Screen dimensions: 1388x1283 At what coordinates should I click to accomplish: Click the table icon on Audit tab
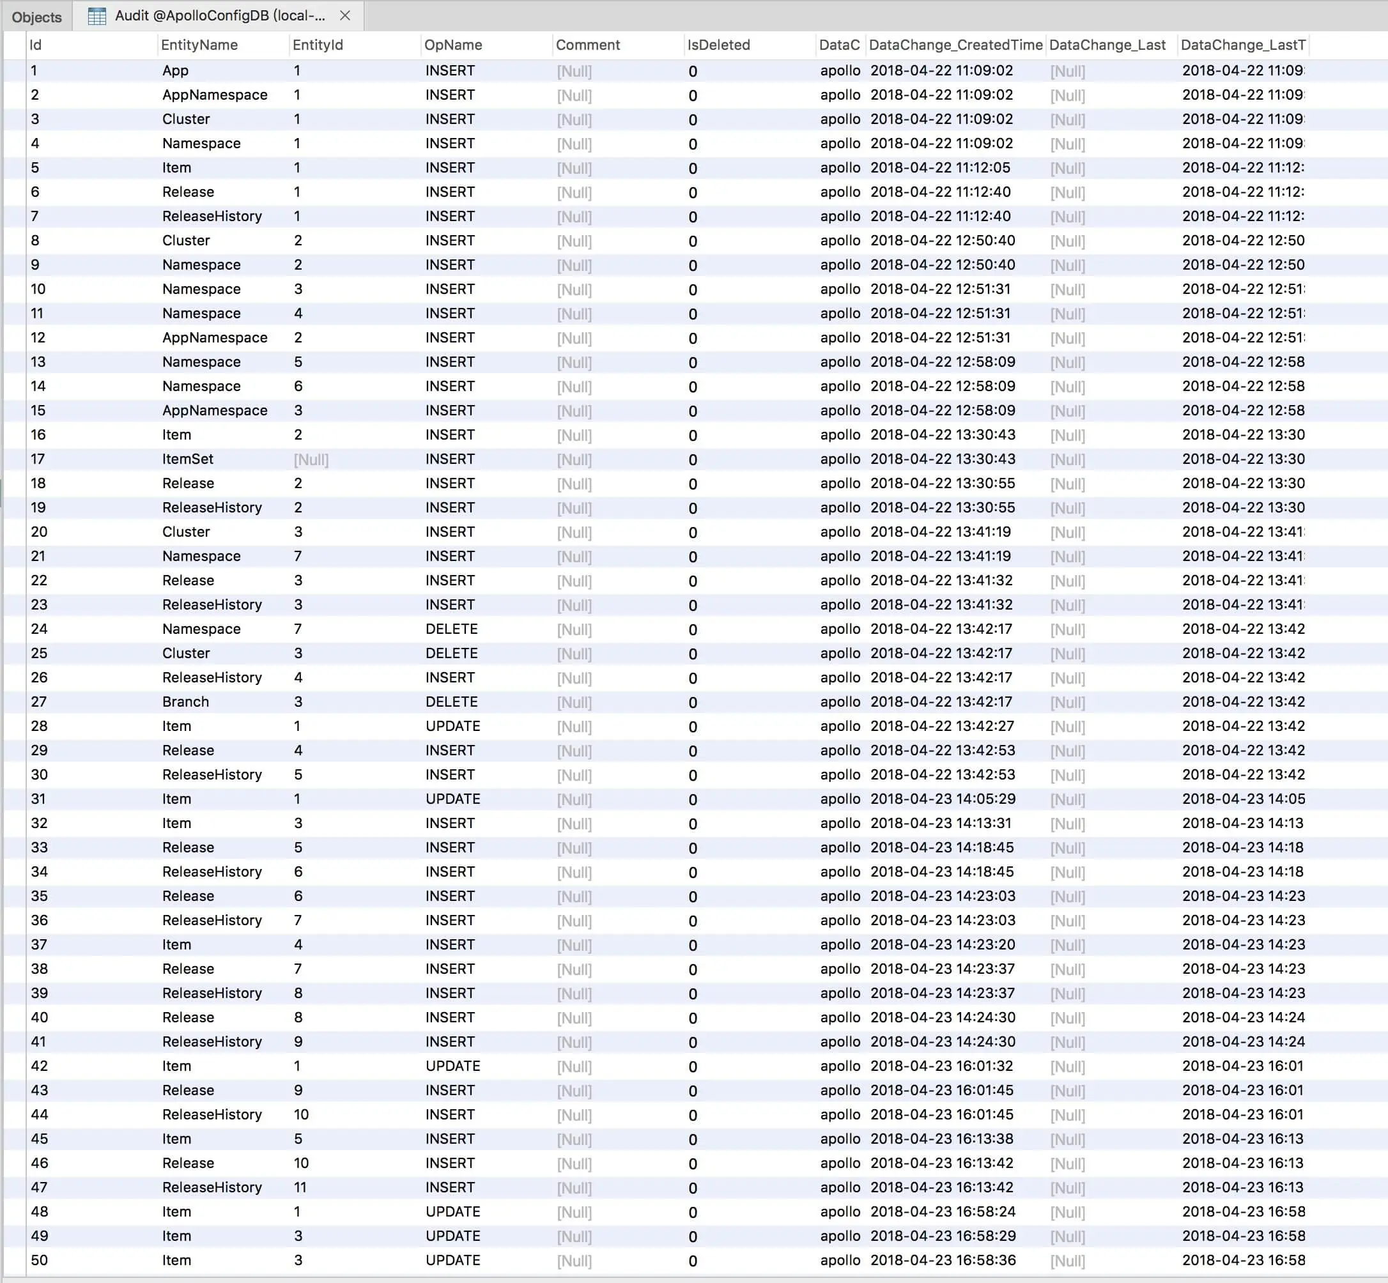coord(97,16)
